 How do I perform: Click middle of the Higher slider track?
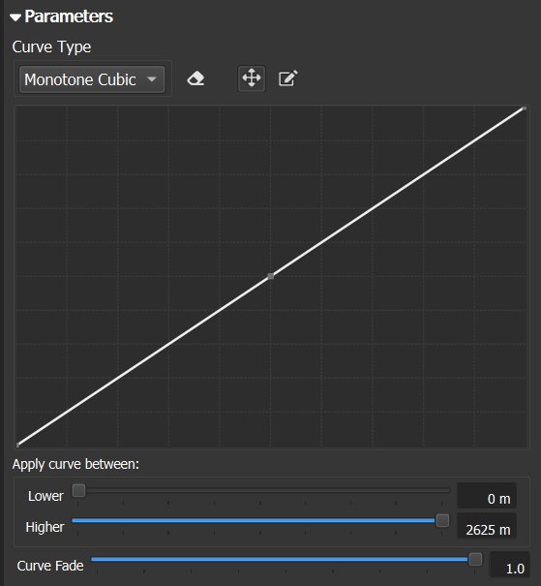tap(261, 520)
